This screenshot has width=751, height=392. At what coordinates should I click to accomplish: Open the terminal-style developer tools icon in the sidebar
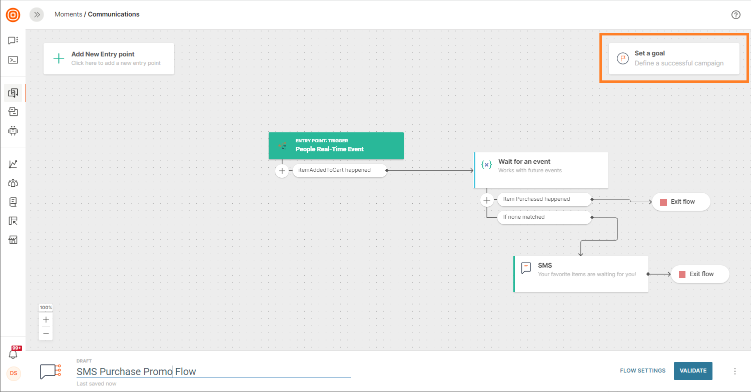pyautogui.click(x=13, y=60)
